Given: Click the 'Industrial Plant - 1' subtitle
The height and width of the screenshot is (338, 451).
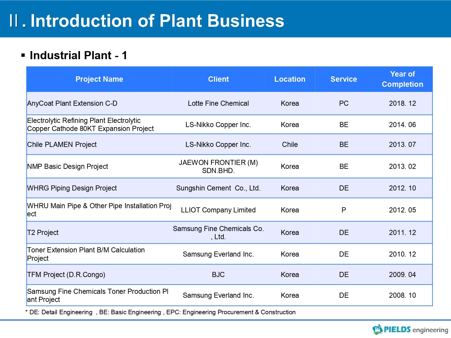Looking at the screenshot, I should pyautogui.click(x=78, y=55).
